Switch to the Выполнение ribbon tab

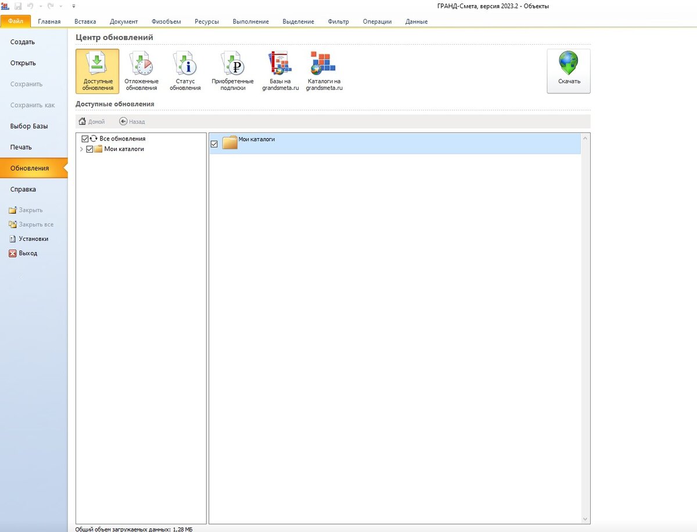pyautogui.click(x=251, y=21)
